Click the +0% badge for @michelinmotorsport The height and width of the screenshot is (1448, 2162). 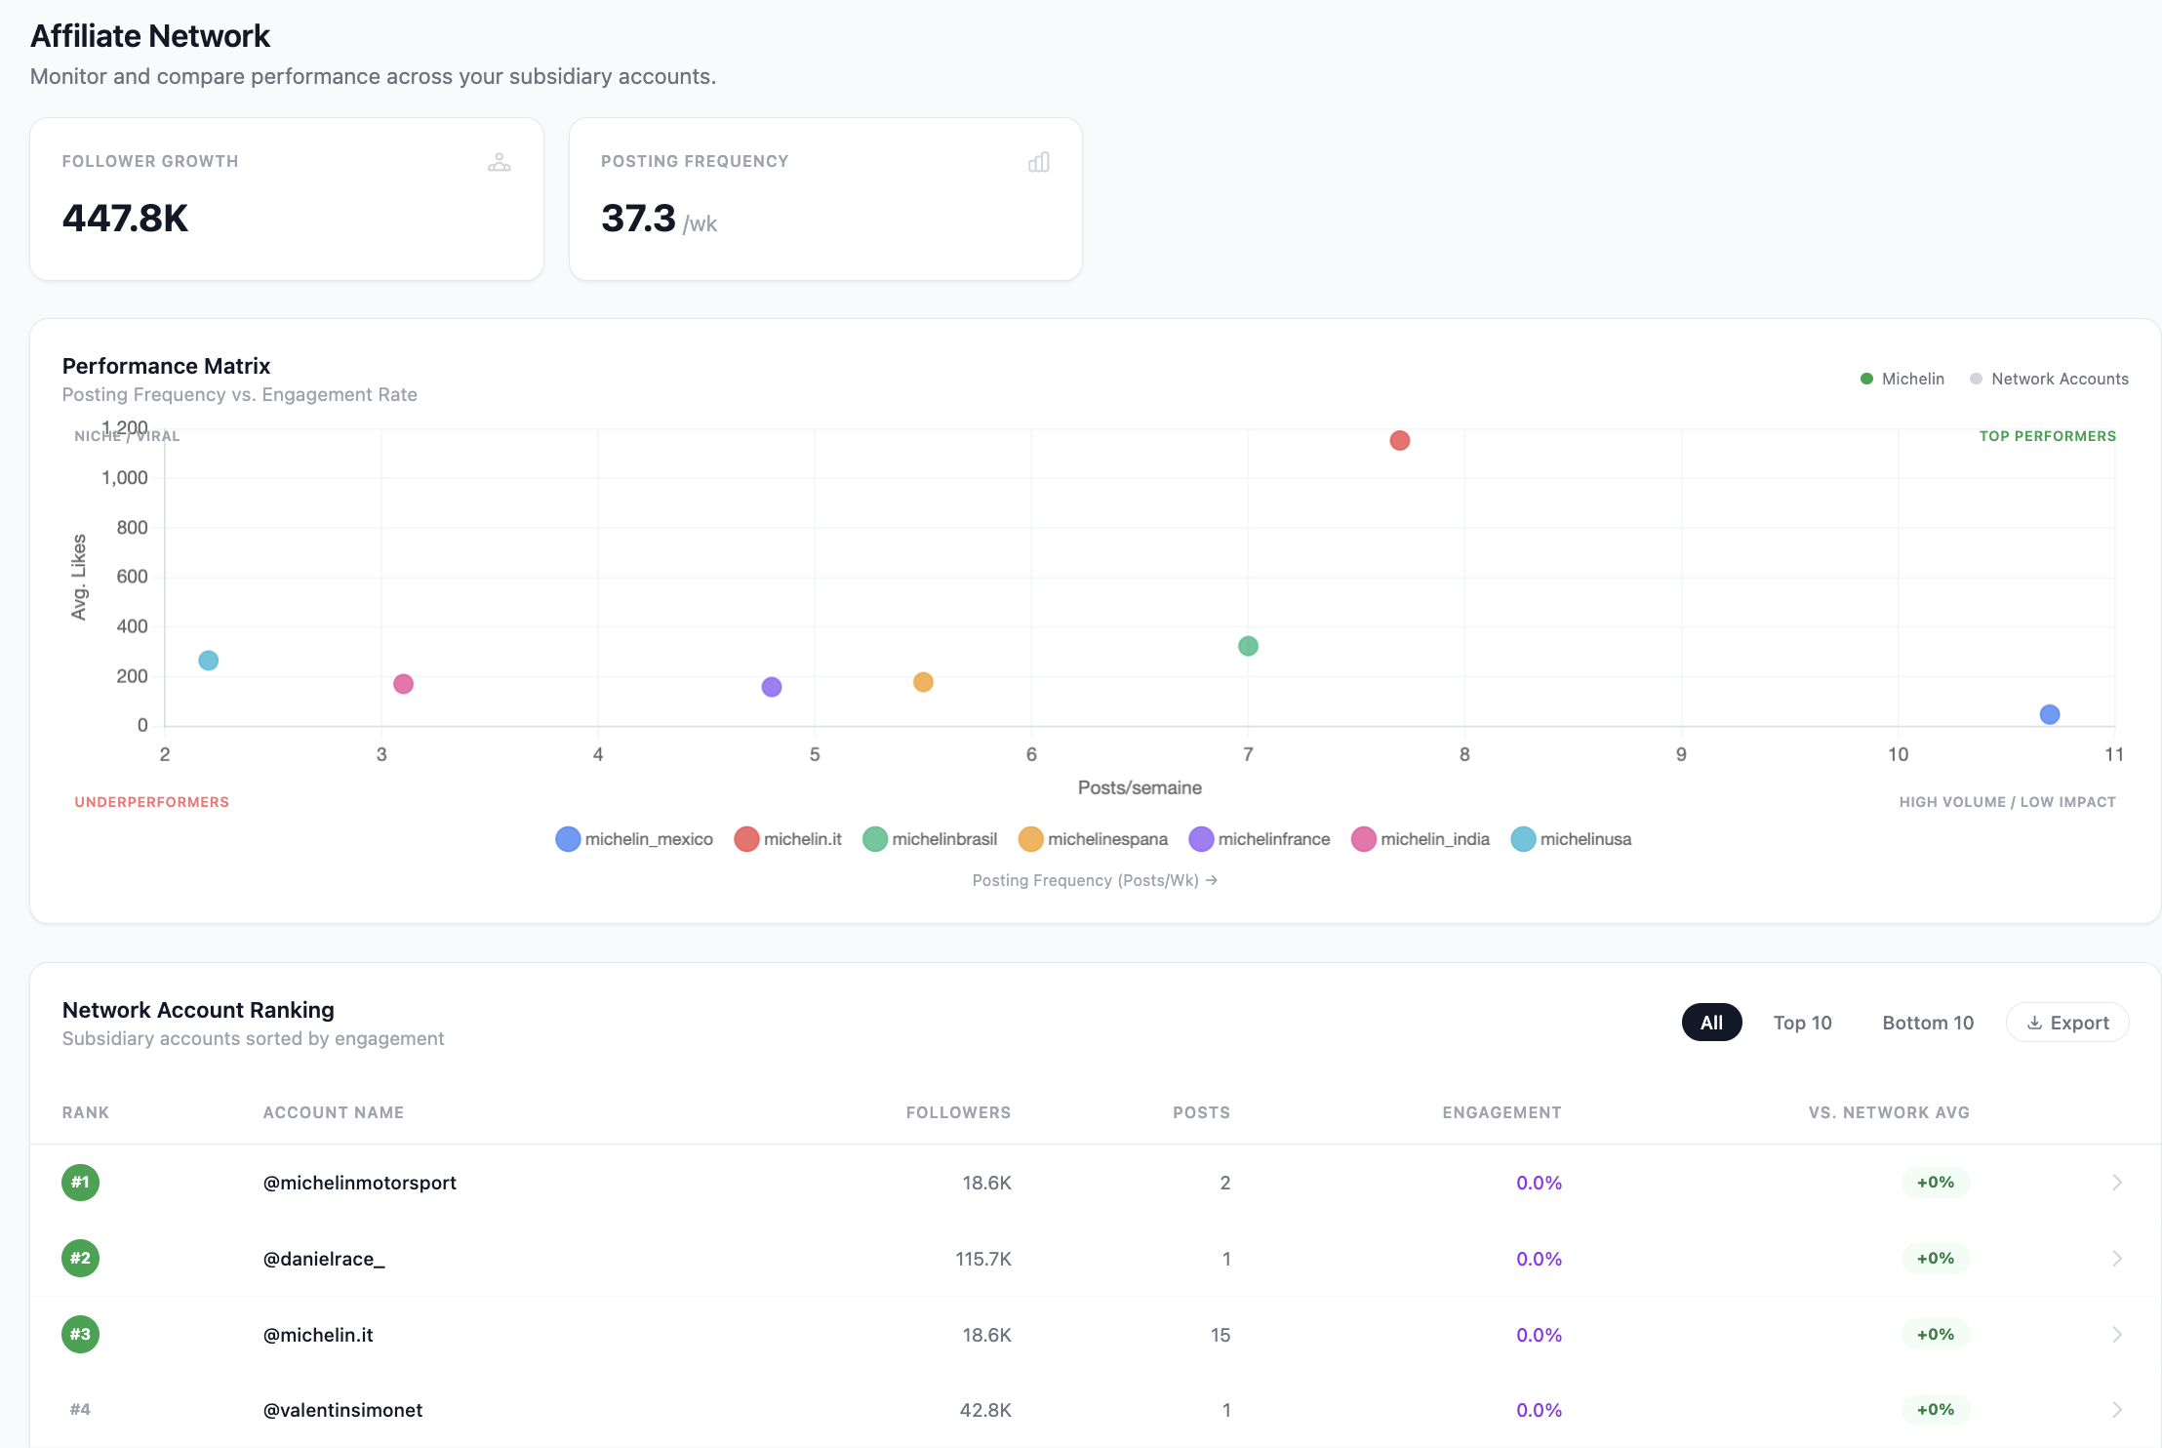pos(1936,1183)
